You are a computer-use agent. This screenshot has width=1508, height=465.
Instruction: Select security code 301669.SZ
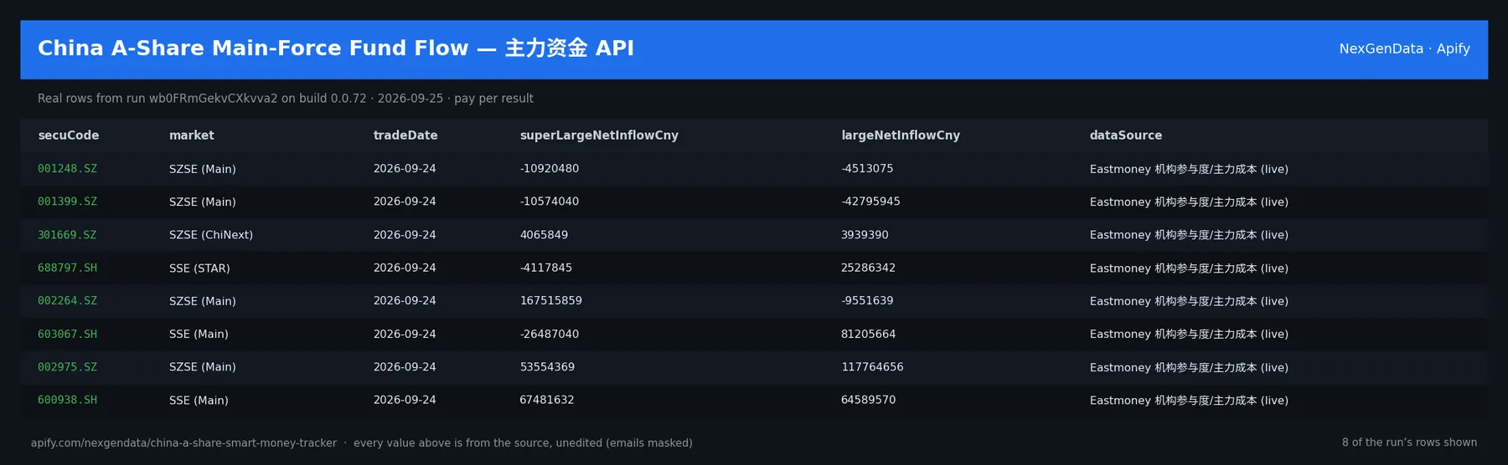(67, 235)
